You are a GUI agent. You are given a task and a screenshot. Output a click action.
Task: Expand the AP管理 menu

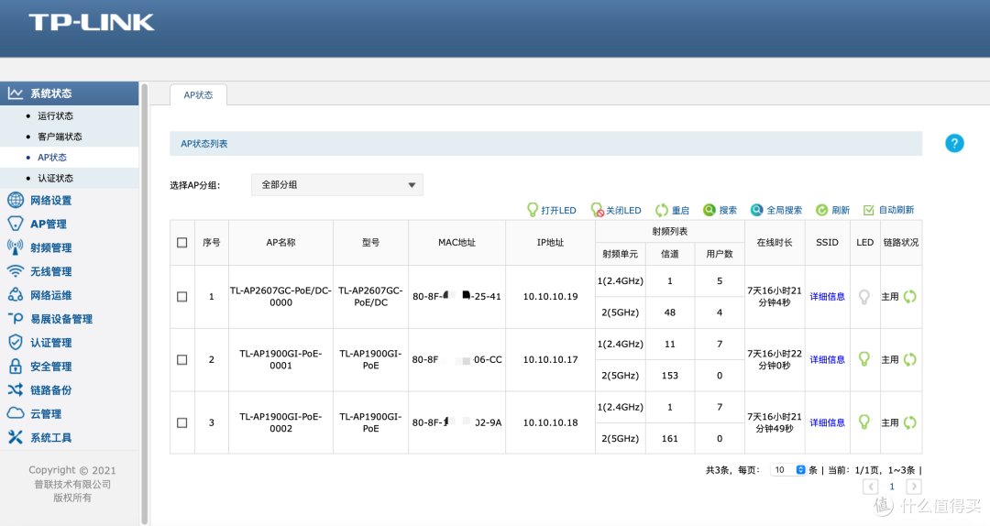coord(49,224)
